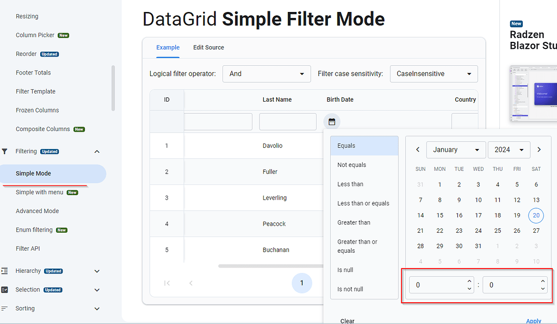Click the previous page arrow in pagination

191,283
